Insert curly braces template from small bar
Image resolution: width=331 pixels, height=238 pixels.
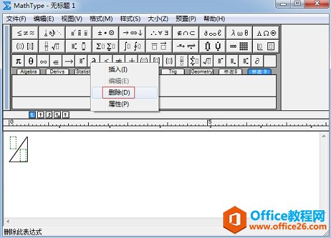169,61
